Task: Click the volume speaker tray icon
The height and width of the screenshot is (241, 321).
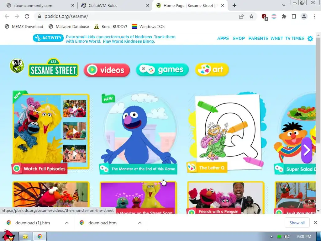Action: click(x=287, y=237)
